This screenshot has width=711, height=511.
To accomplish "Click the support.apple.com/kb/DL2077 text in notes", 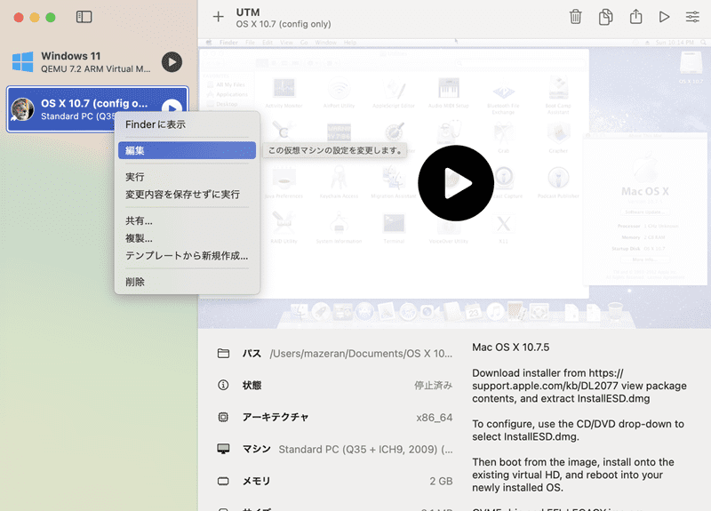I will tap(544, 386).
